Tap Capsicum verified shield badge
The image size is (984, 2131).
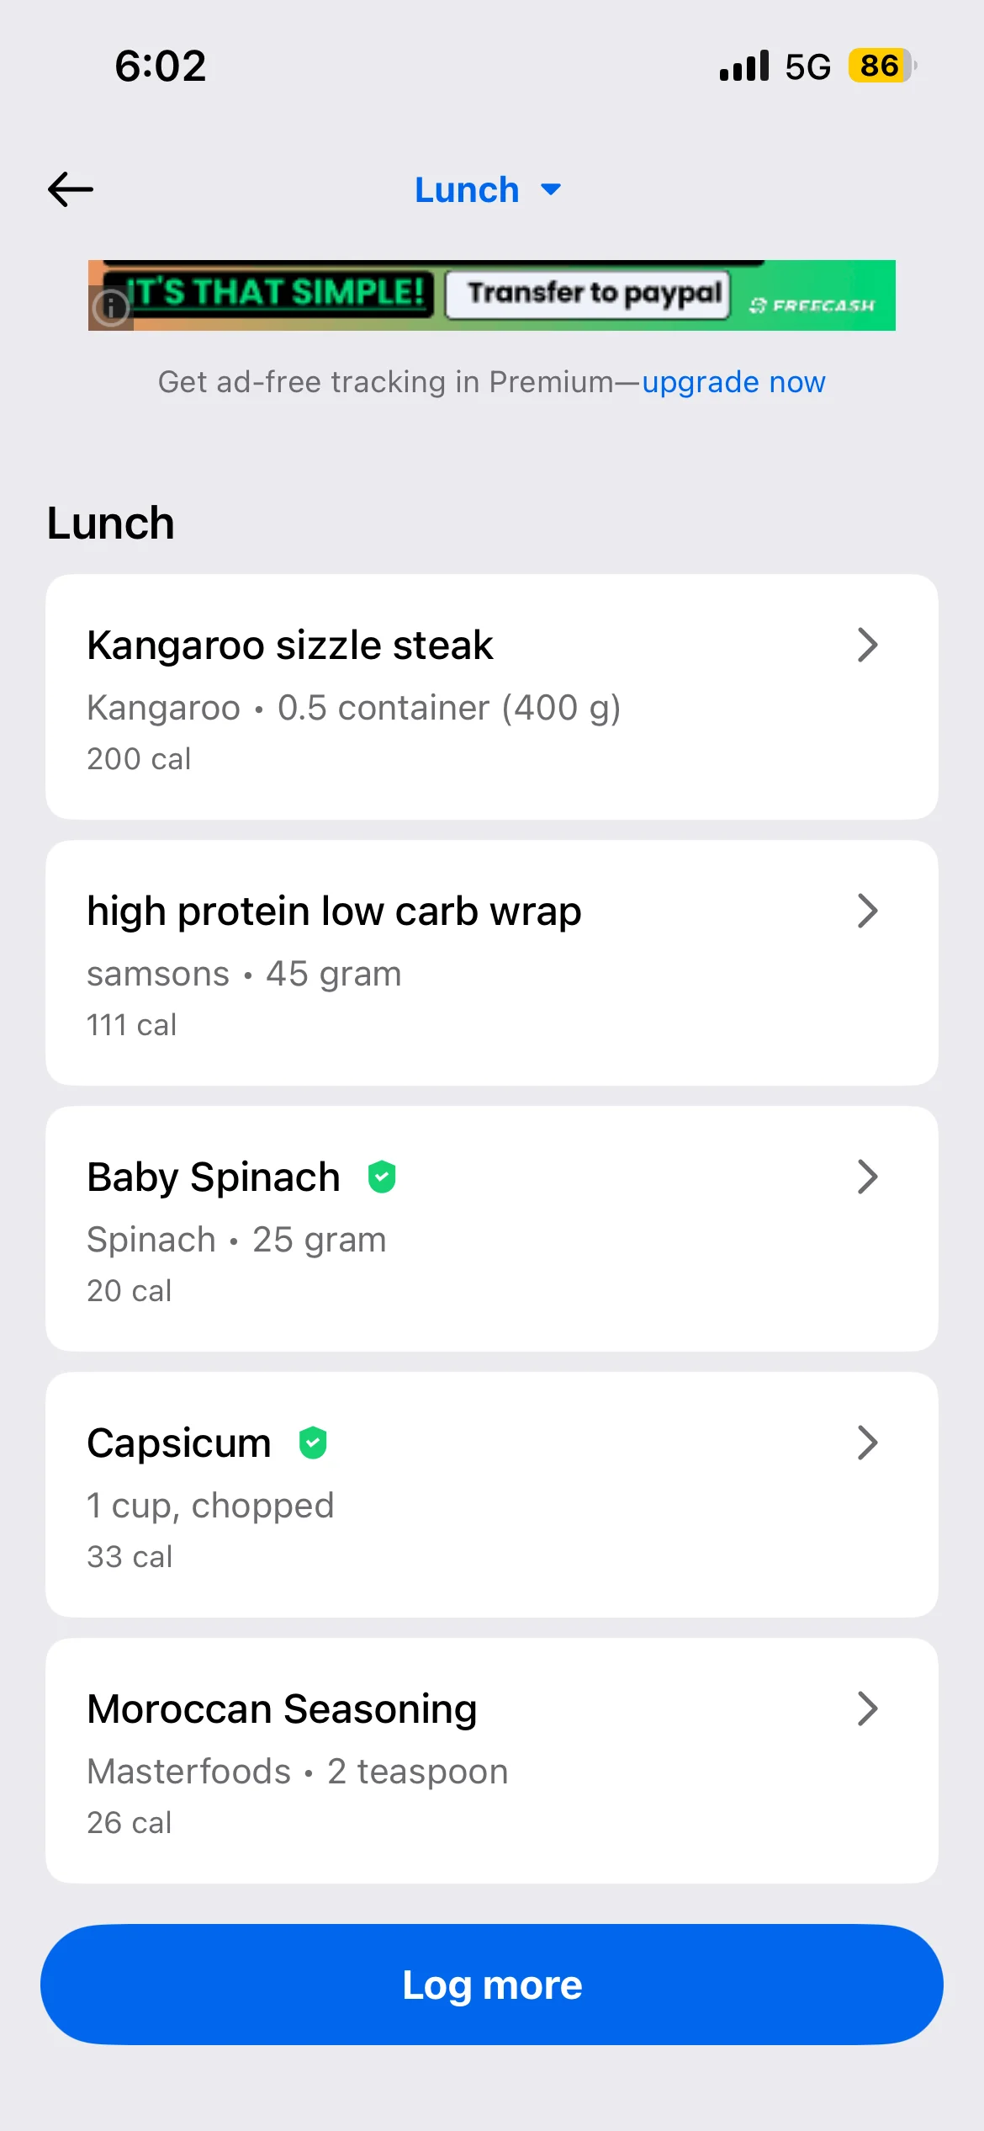313,1443
